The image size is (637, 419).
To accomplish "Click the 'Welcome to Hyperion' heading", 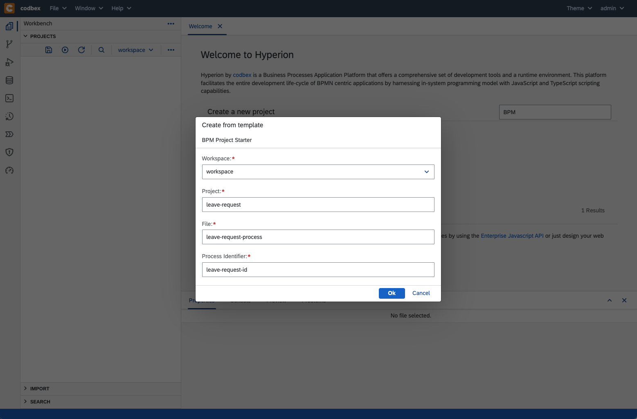I will point(247,55).
